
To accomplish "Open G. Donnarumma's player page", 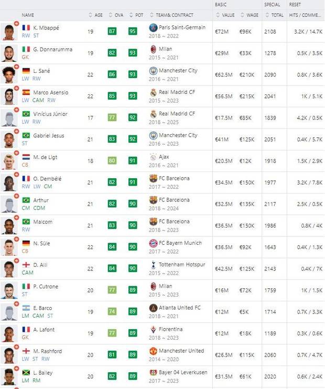I will (x=53, y=49).
